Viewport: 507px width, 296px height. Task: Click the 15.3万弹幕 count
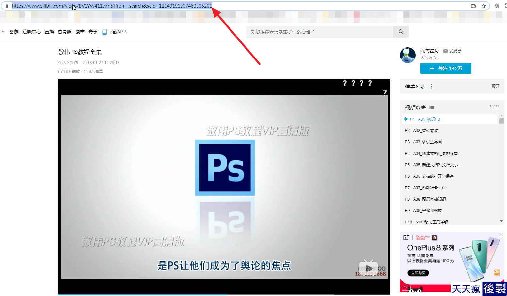(x=93, y=71)
